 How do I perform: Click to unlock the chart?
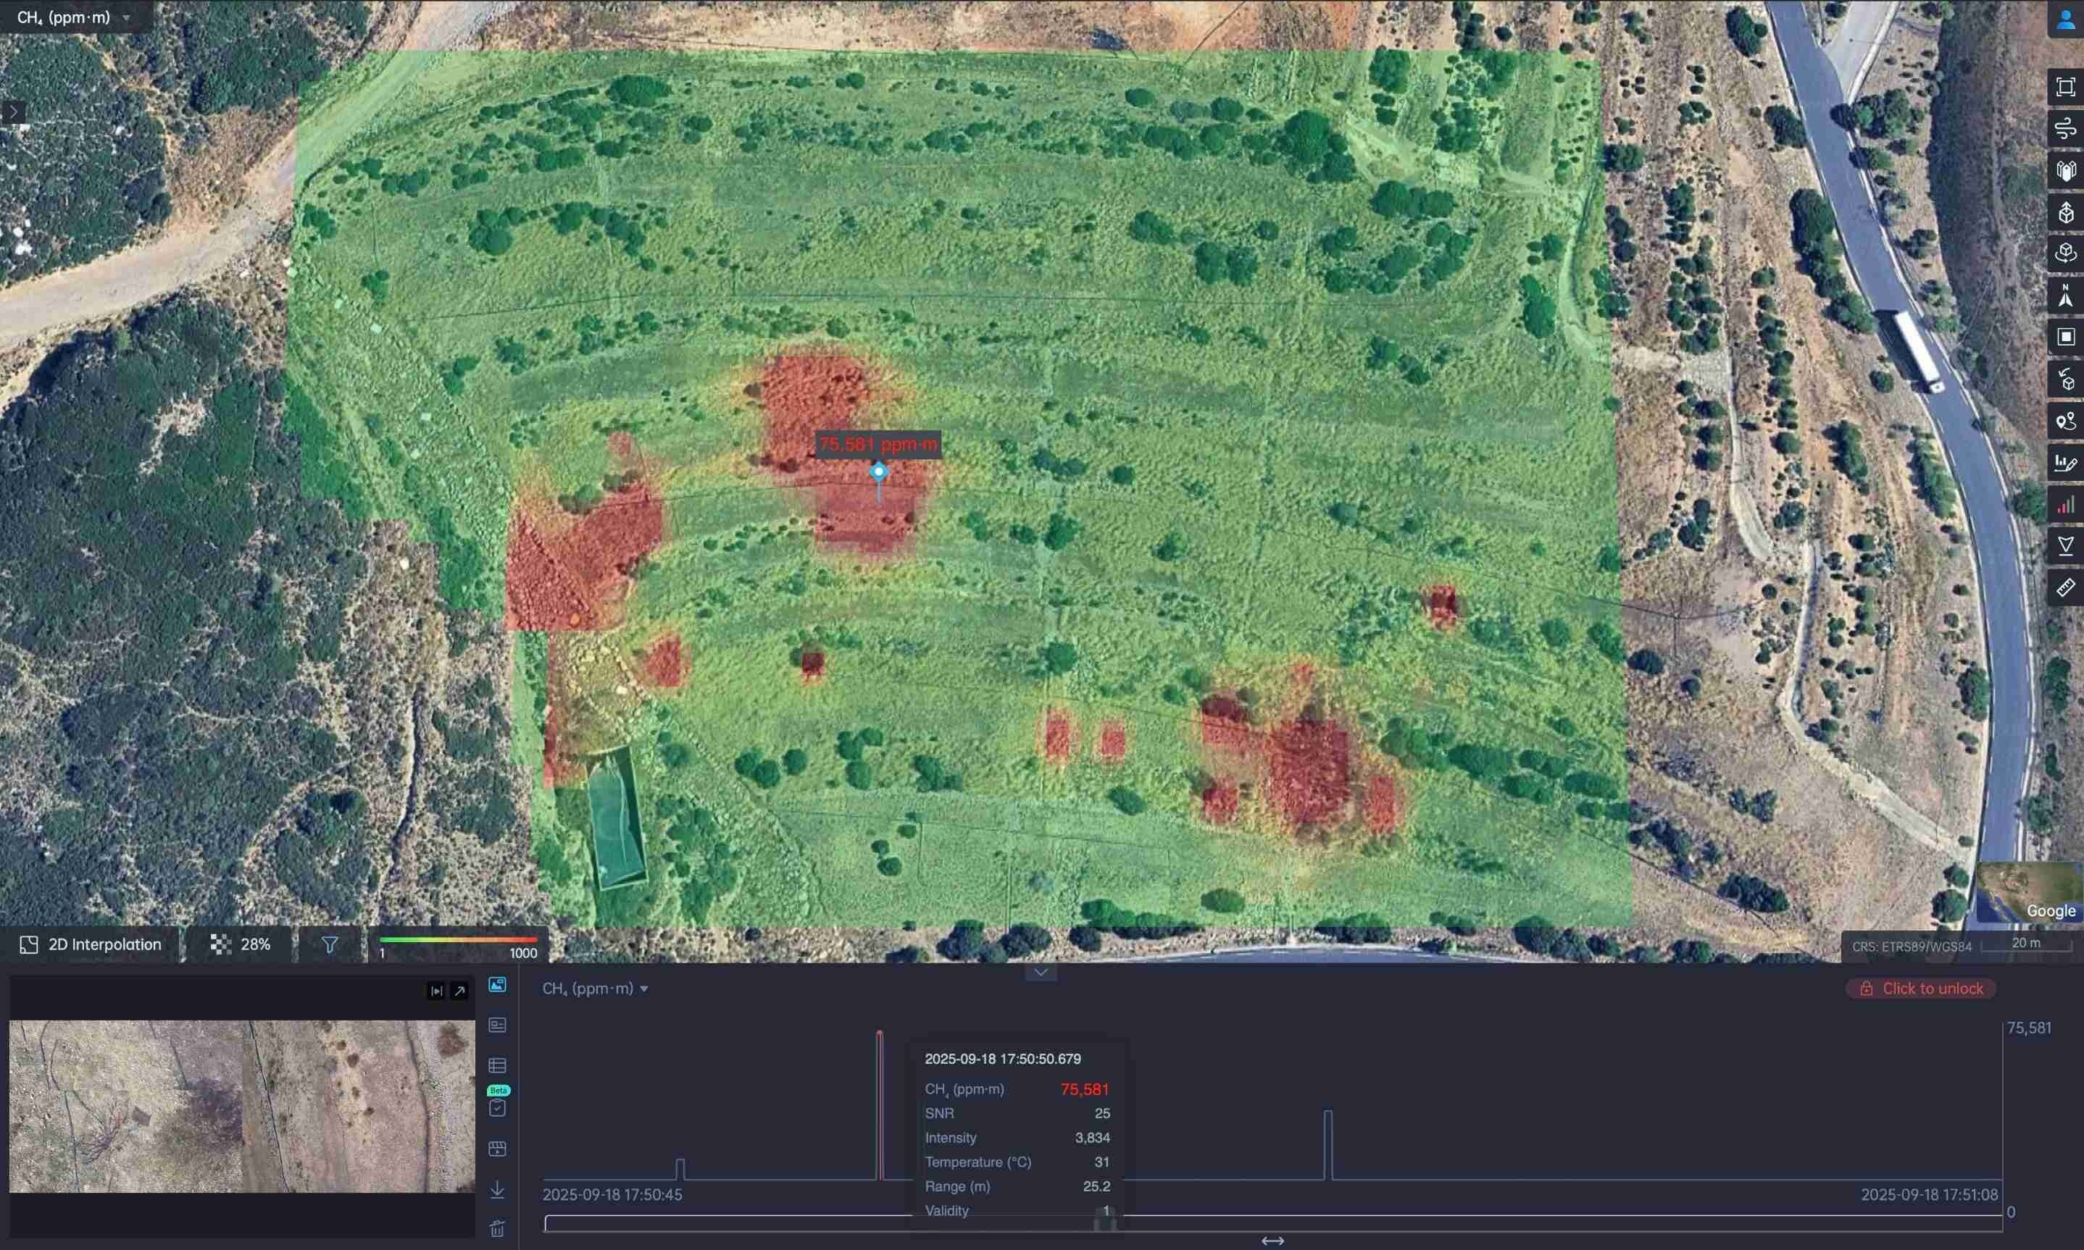pos(1922,988)
